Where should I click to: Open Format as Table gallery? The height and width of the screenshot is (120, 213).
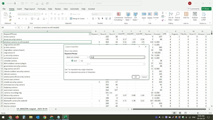point(128,16)
